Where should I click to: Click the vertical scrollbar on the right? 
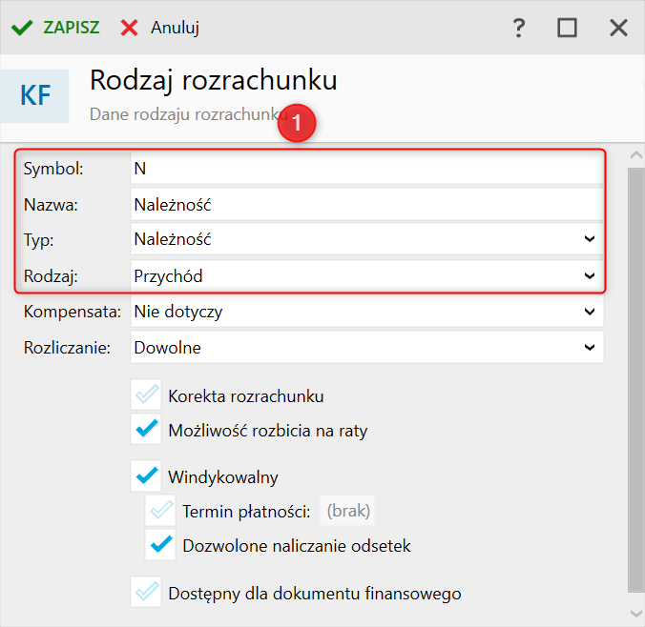tap(635, 381)
